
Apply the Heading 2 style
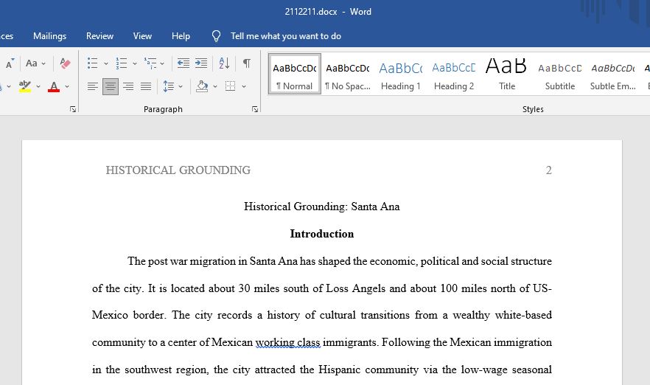[x=454, y=74]
